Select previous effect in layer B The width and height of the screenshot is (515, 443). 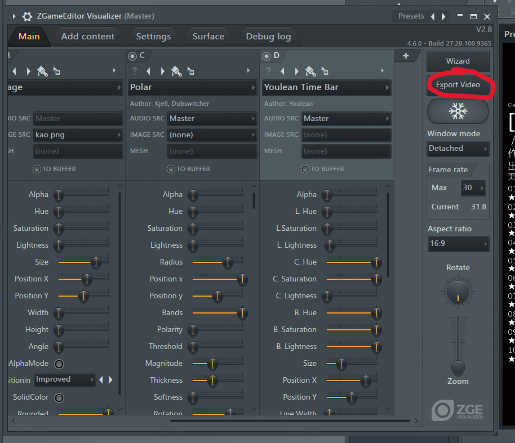[15, 71]
